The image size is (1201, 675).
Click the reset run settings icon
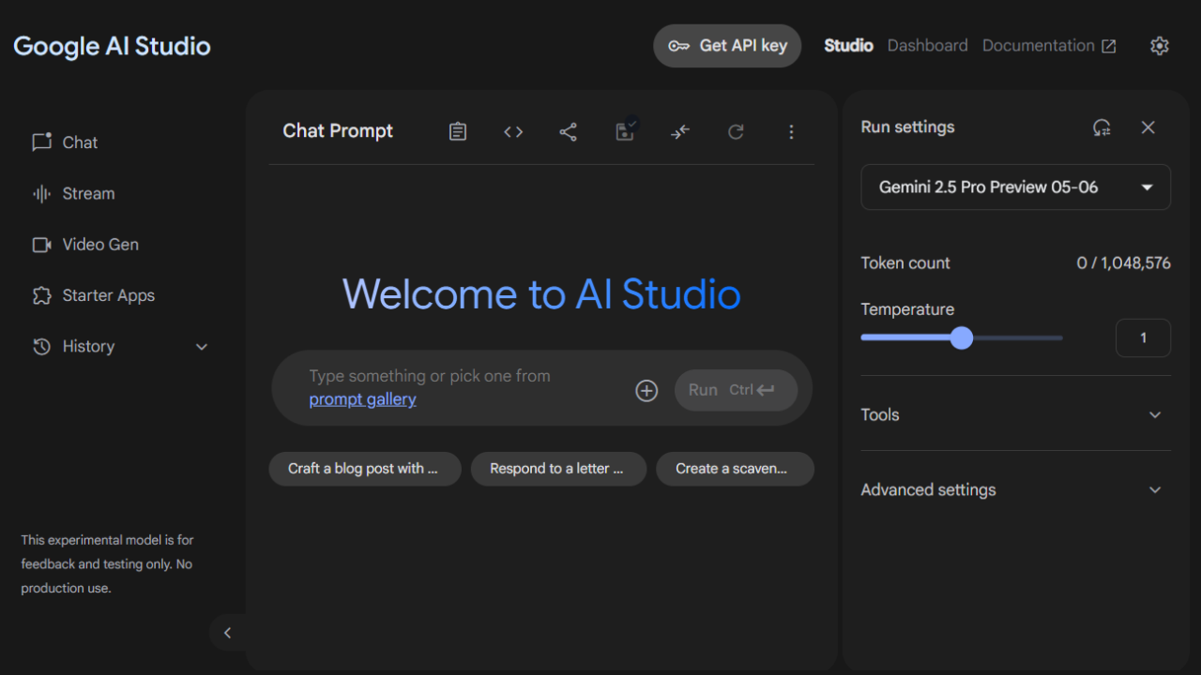[x=1102, y=127]
